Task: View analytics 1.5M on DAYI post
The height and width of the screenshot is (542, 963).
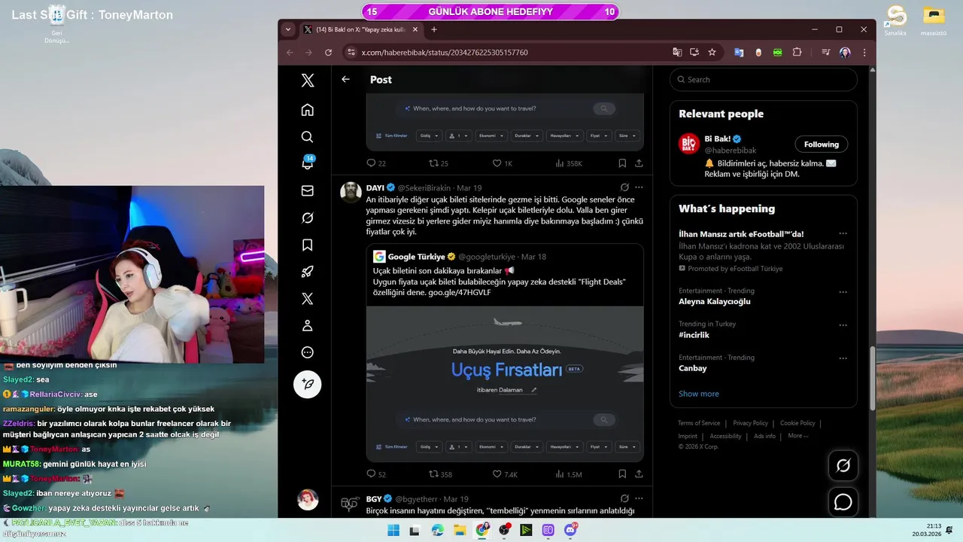Action: [568, 474]
